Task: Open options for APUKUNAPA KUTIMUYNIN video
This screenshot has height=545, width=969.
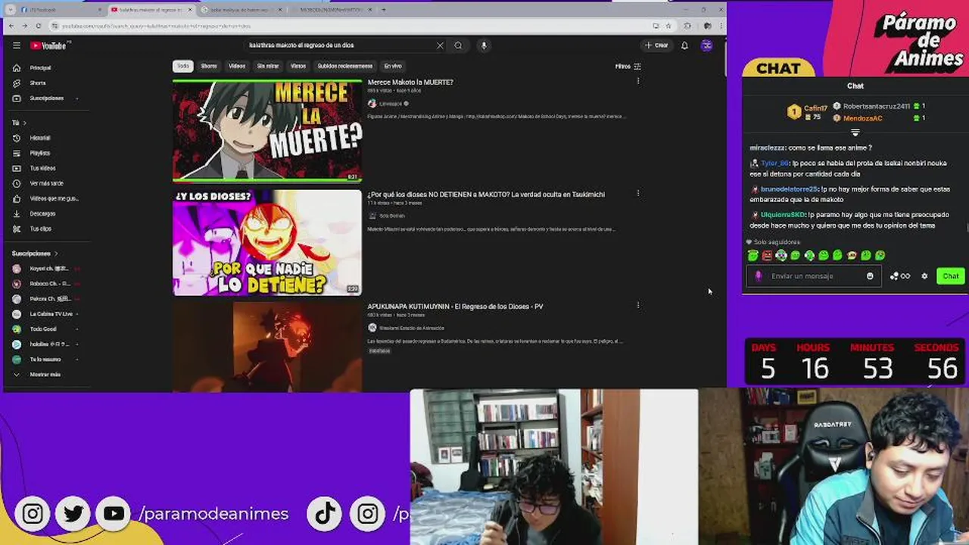Action: (638, 305)
